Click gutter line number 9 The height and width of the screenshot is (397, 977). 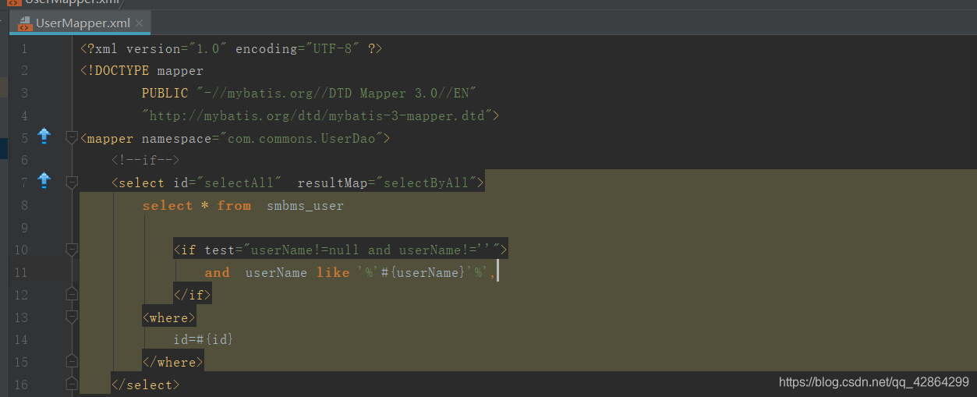23,228
